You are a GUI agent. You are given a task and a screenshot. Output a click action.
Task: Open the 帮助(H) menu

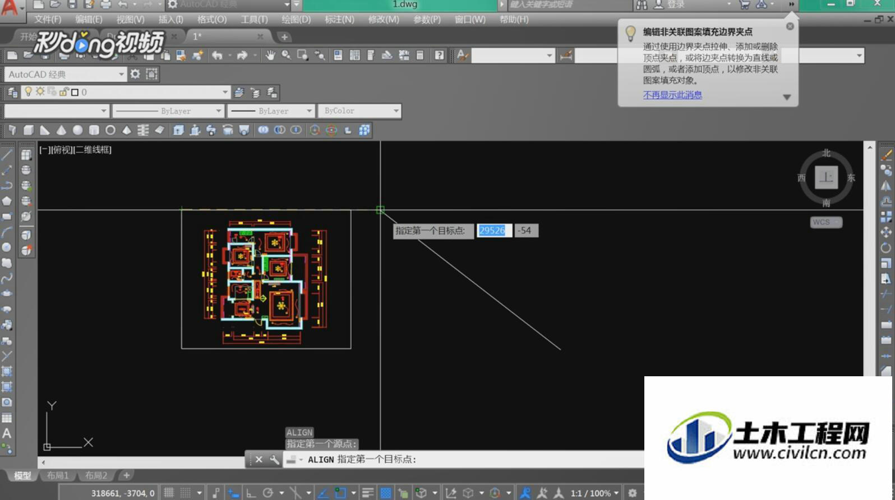point(514,19)
